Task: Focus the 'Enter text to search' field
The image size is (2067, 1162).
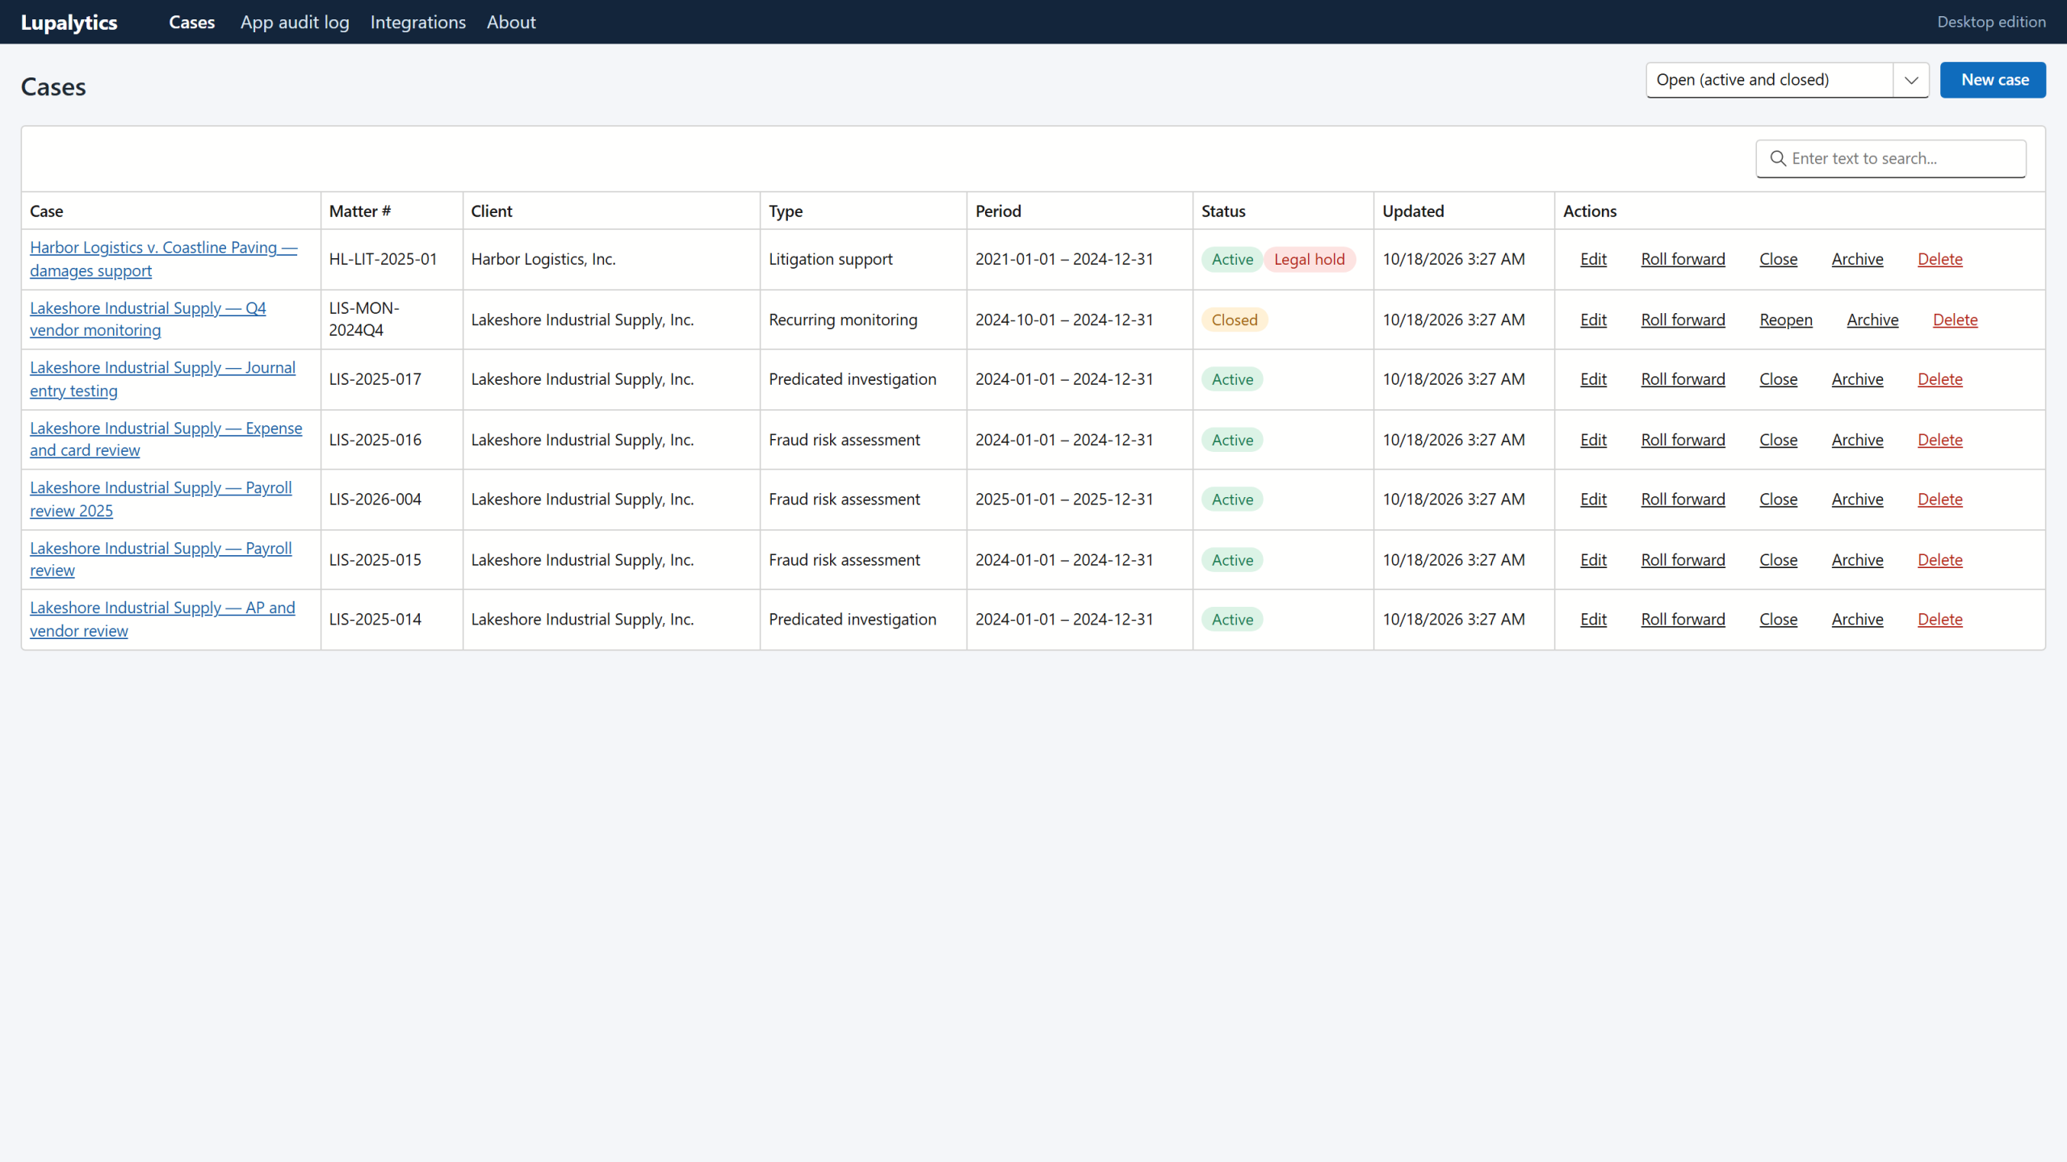Action: 1890,158
